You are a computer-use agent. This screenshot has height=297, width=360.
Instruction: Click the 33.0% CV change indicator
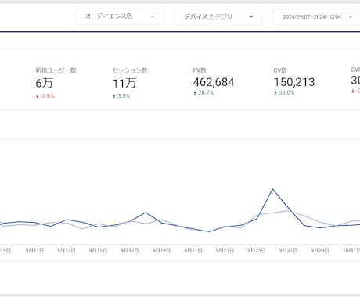coord(284,93)
